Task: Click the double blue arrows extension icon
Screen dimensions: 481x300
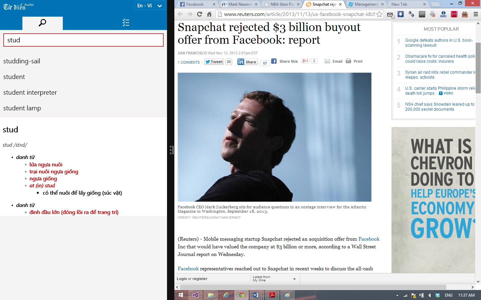Action: point(411,14)
